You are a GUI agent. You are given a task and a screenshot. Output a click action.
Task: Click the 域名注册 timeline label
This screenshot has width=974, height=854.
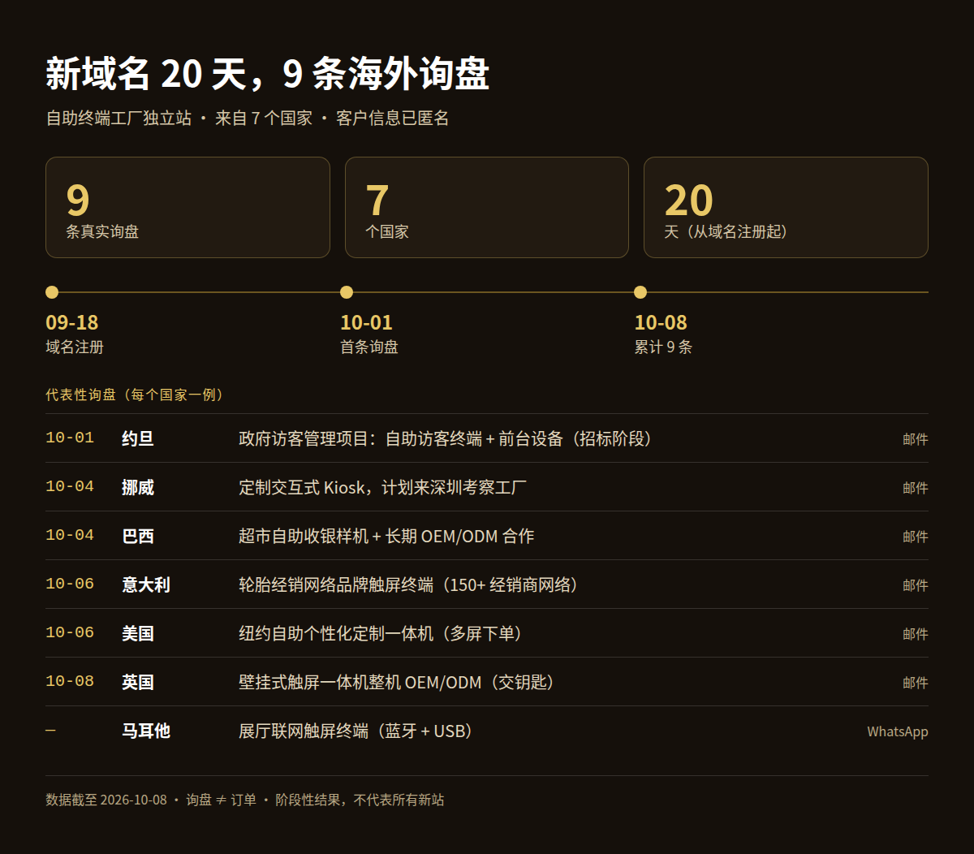pos(75,347)
